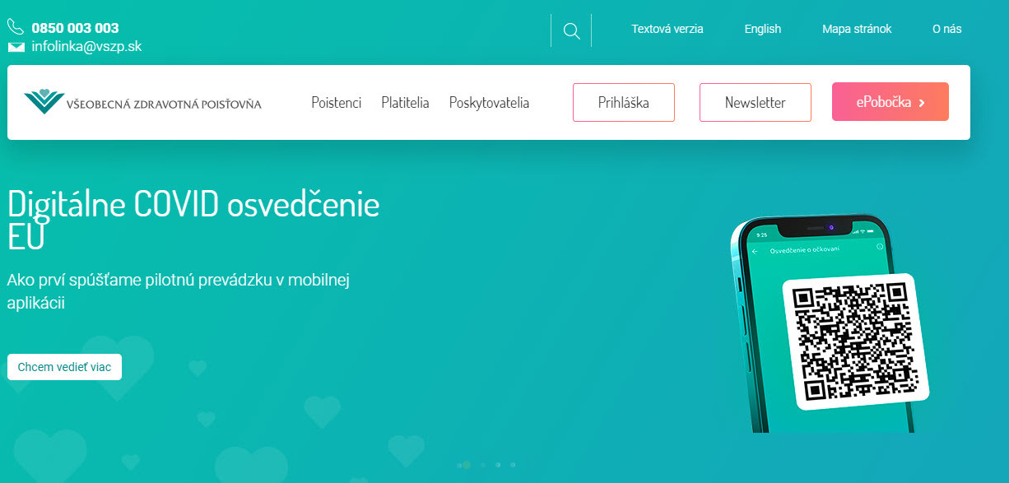Click the telephone handset icon
Image resolution: width=1009 pixels, height=483 pixels.
click(16, 27)
